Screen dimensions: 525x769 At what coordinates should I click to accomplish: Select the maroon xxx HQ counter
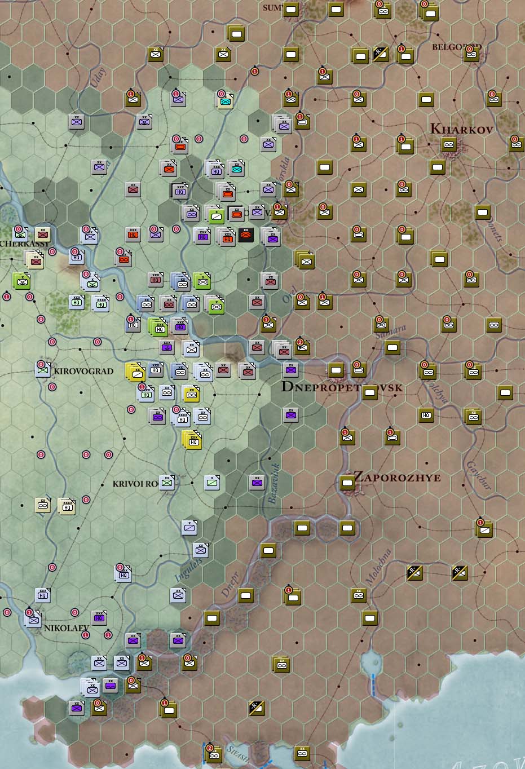(x=156, y=280)
